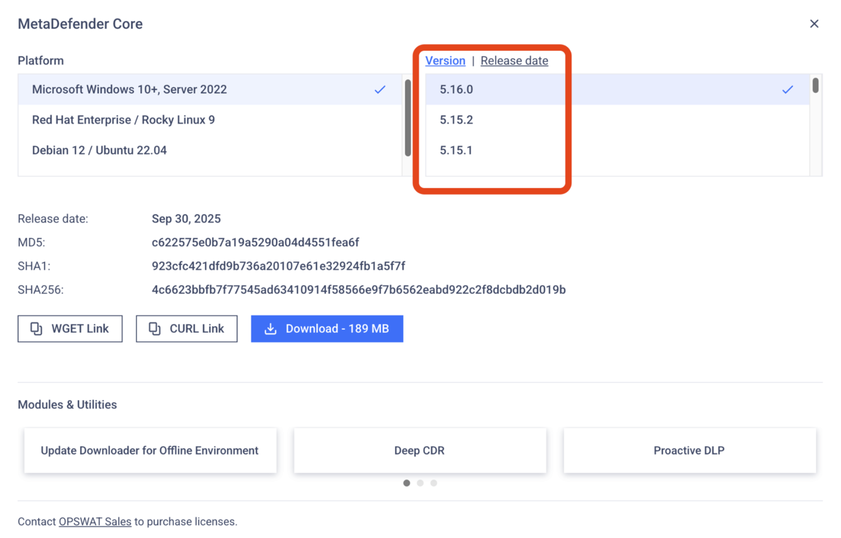The image size is (841, 538).
Task: Sort list by Release date link
Action: [514, 61]
